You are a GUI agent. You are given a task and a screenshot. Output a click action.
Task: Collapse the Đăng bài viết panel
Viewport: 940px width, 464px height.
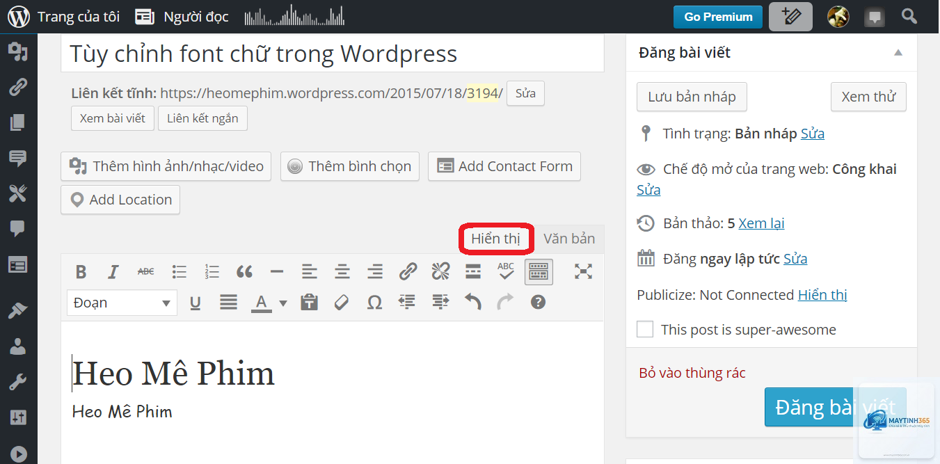(x=898, y=52)
